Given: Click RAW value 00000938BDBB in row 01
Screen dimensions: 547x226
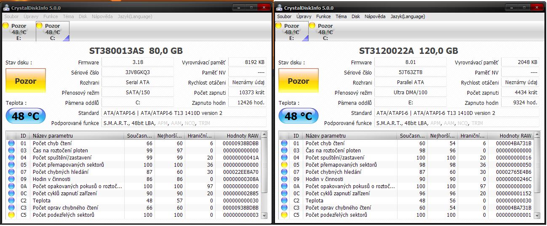Looking at the screenshot, I should pos(242,144).
